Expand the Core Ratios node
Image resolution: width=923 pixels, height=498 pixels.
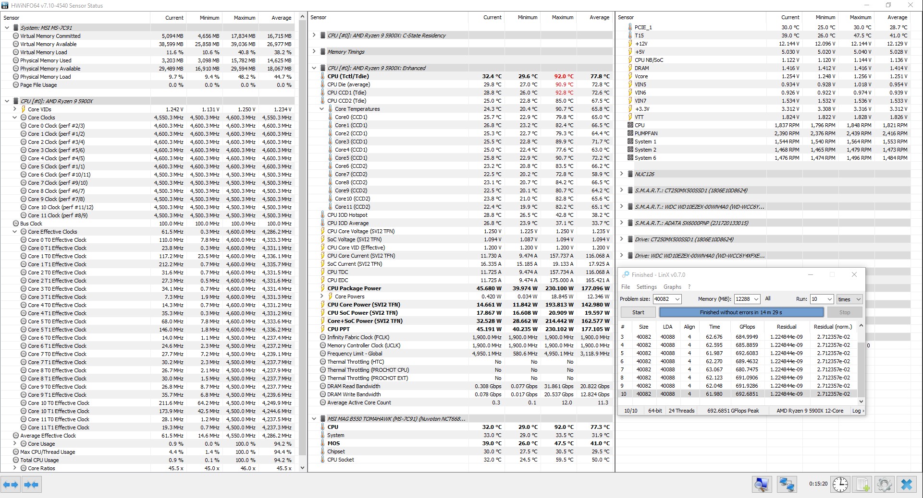tap(14, 468)
